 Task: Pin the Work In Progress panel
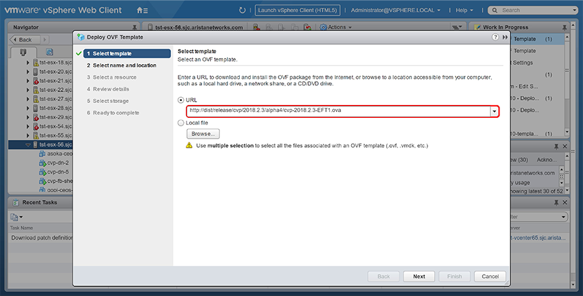[564, 27]
